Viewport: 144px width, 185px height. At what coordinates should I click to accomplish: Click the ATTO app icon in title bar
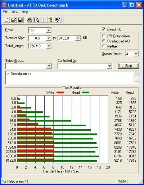click(x=4, y=5)
